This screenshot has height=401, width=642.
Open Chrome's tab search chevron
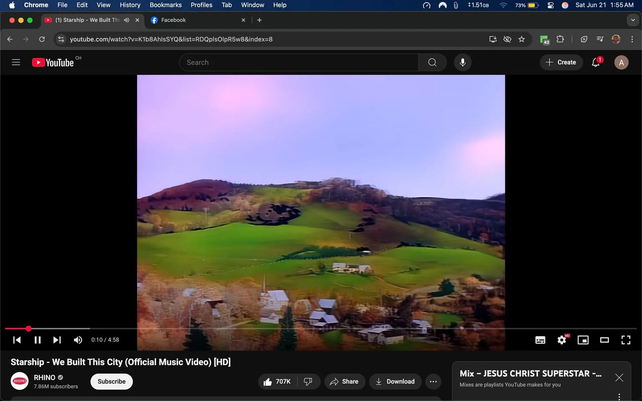632,20
